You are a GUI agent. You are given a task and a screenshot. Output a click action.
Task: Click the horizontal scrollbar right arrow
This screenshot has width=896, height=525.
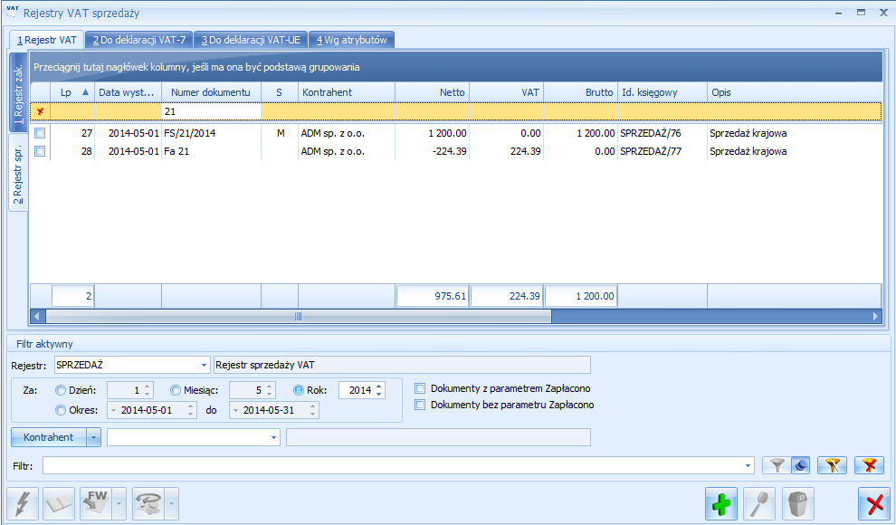(x=875, y=317)
